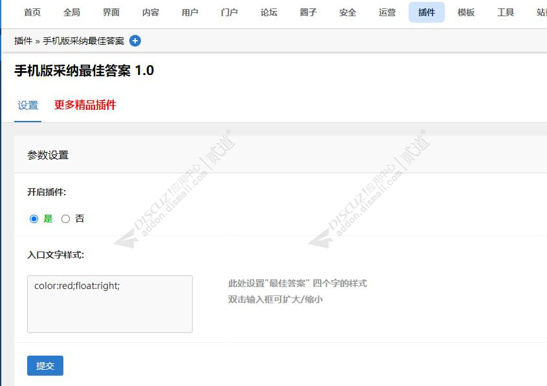This screenshot has height=386, width=547.
Task: Open the 安全 menu
Action: coord(348,12)
